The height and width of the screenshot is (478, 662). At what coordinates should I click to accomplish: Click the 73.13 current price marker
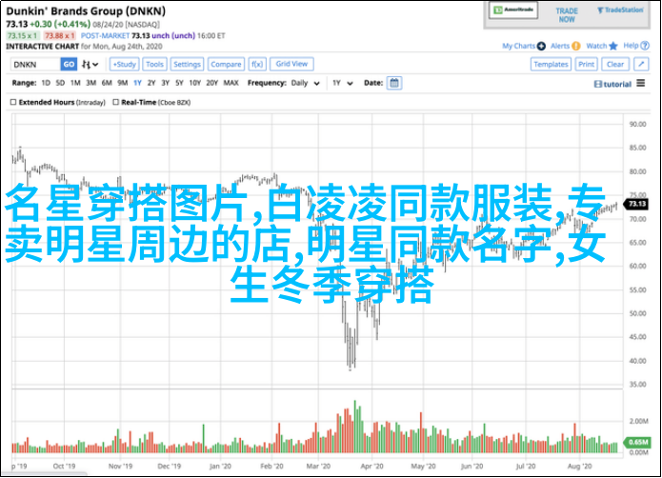[636, 204]
